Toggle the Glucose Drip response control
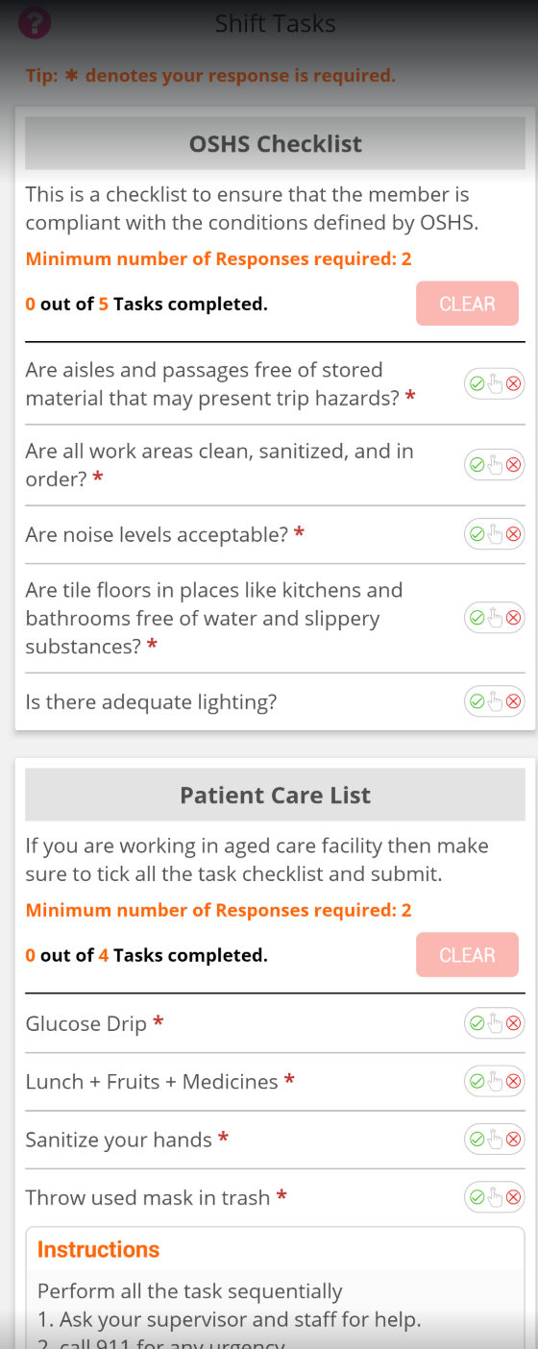 (495, 1023)
